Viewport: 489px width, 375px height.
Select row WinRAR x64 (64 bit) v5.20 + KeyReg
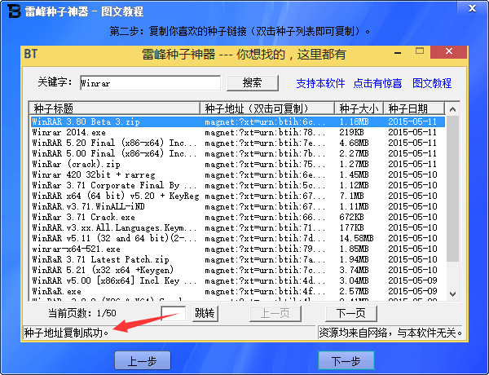point(238,196)
